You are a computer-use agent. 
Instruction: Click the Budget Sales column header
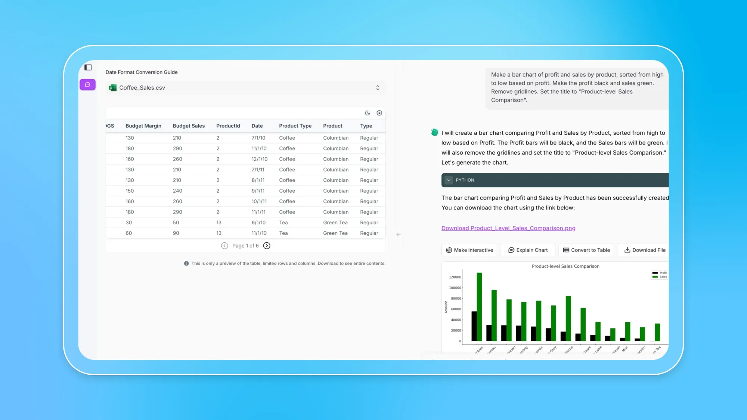[189, 126]
